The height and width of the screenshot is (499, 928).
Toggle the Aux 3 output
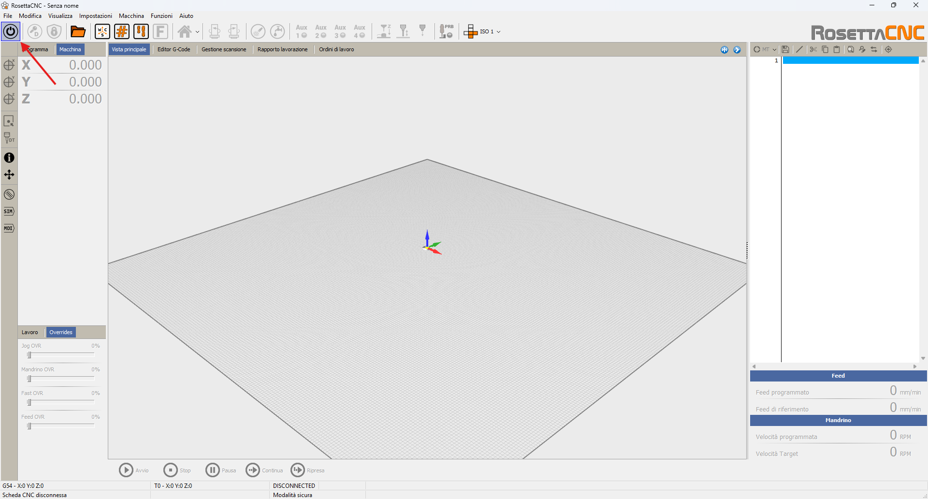tap(340, 32)
